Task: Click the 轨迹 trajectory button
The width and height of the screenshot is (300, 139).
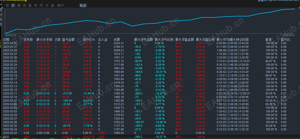Action: click(x=83, y=6)
